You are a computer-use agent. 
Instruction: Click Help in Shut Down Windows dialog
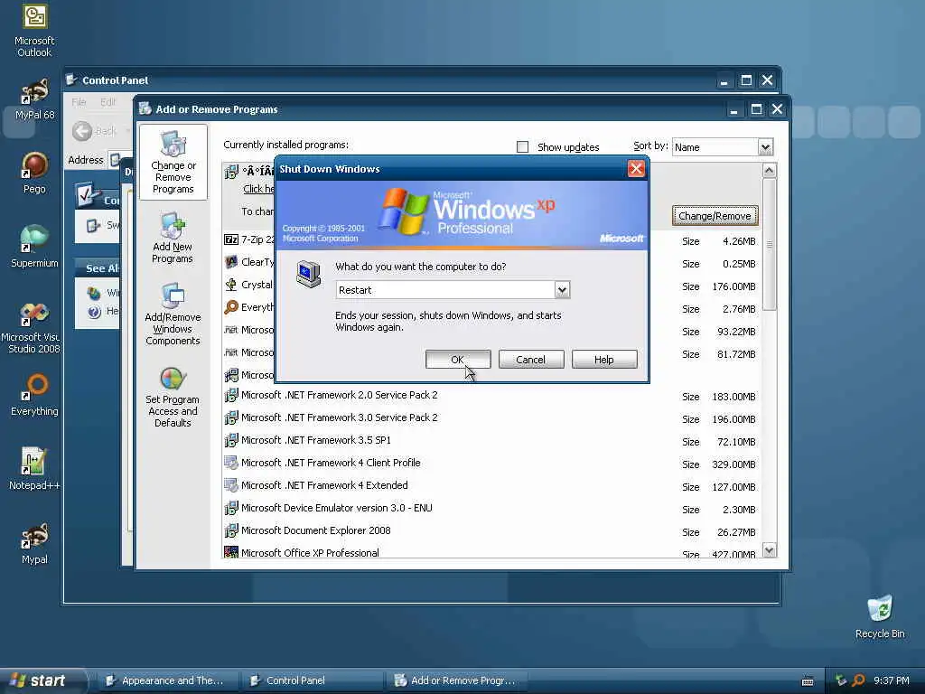tap(604, 360)
